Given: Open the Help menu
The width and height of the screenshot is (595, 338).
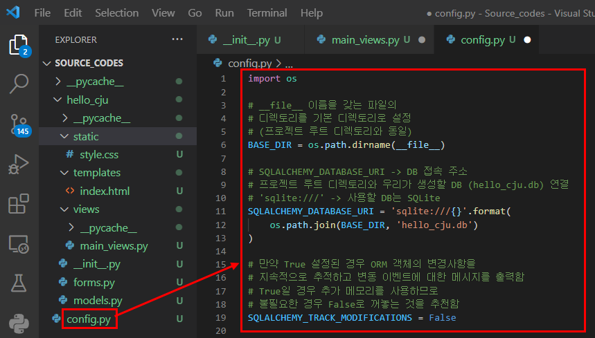Looking at the screenshot, I should pyautogui.click(x=312, y=13).
